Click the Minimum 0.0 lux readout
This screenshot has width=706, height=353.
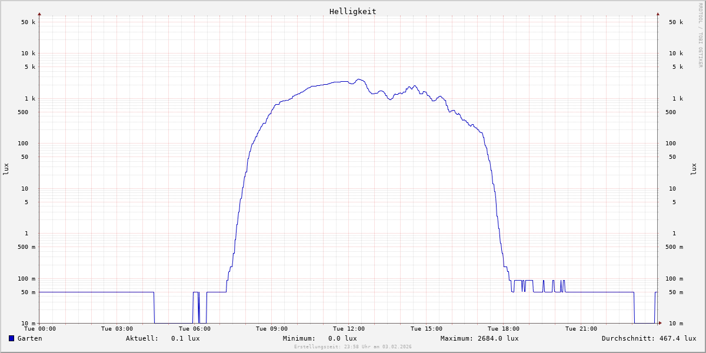342,338
